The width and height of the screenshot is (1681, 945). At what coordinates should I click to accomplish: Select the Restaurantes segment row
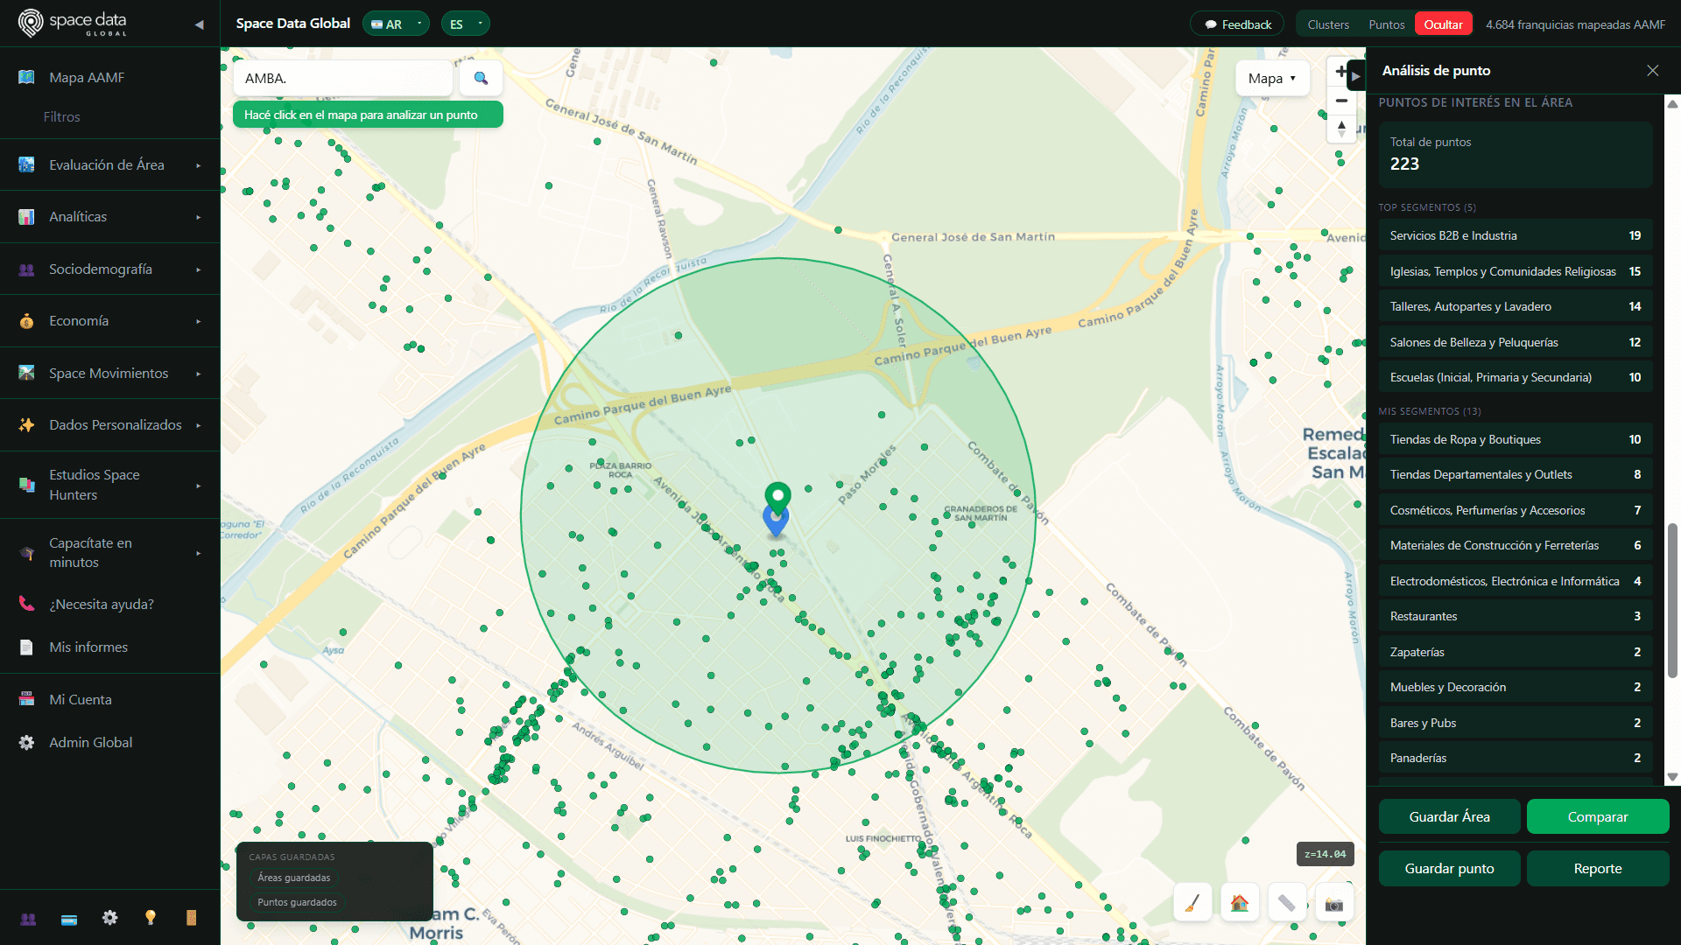1516,616
